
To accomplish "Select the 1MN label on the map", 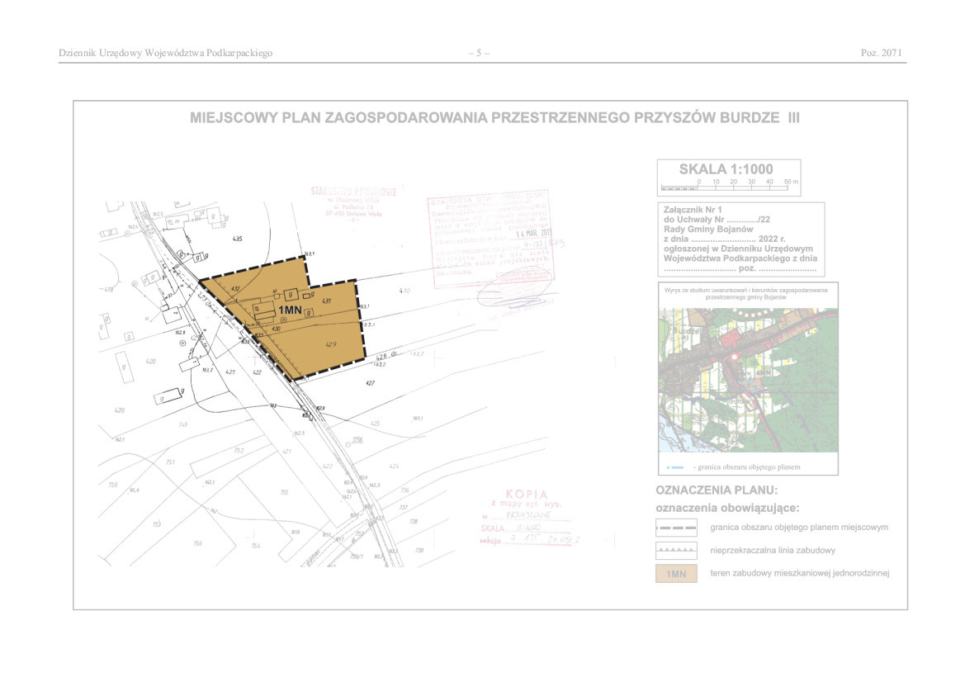I will 289,310.
